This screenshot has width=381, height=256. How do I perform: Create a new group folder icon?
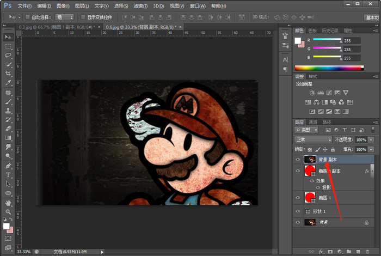[349, 252]
